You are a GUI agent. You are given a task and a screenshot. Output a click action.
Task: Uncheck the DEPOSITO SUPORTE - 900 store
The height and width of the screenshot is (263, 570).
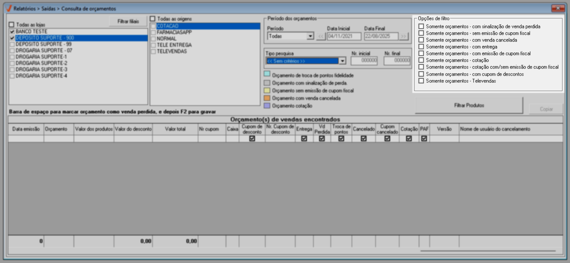point(12,38)
